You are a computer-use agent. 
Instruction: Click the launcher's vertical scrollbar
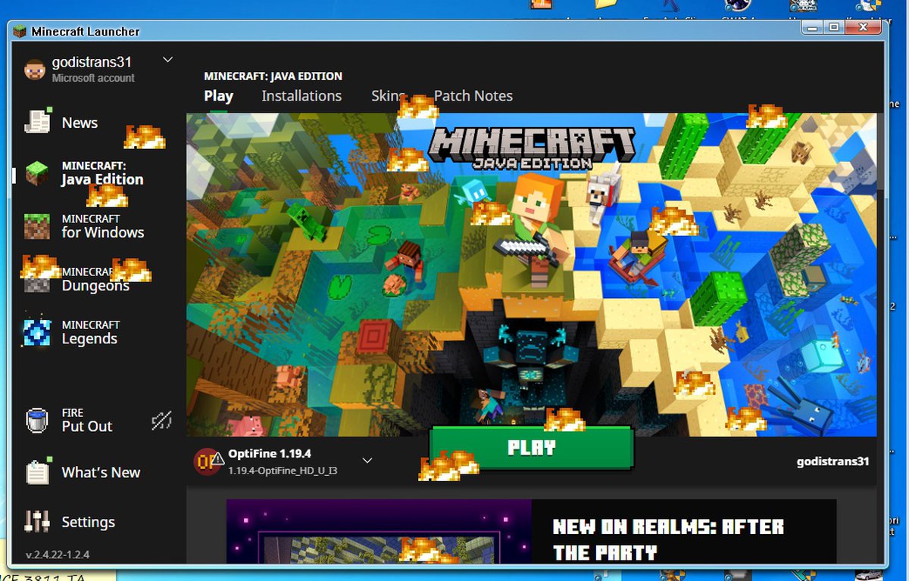(x=879, y=151)
